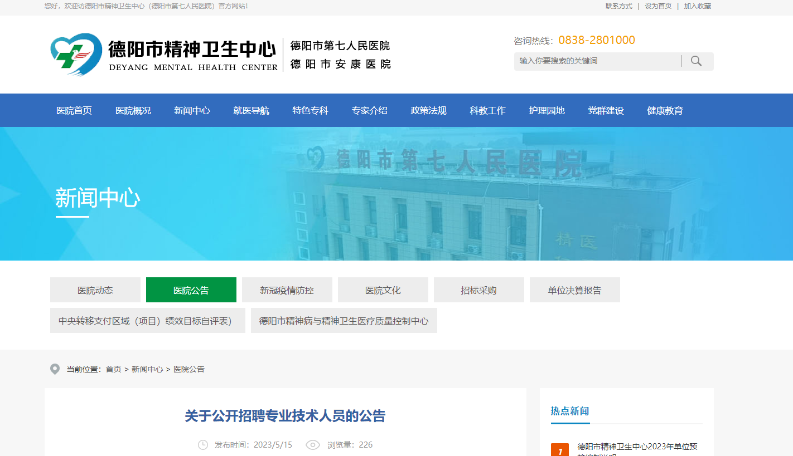Click 首页 in the breadcrumb path
This screenshot has width=793, height=456.
tap(113, 369)
